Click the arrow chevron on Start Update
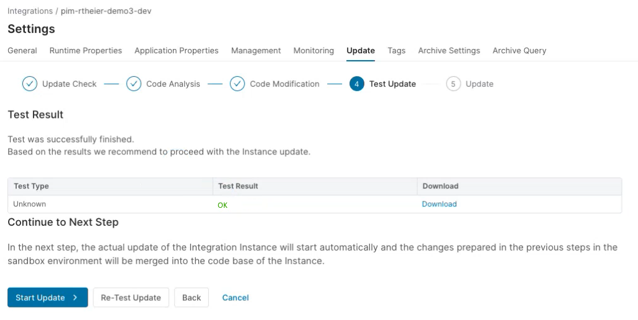Screen dimensions: 638x320 pos(75,298)
